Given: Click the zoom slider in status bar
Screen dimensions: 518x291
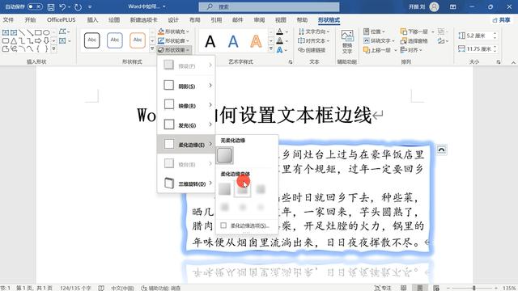Looking at the screenshot, I should [x=474, y=288].
